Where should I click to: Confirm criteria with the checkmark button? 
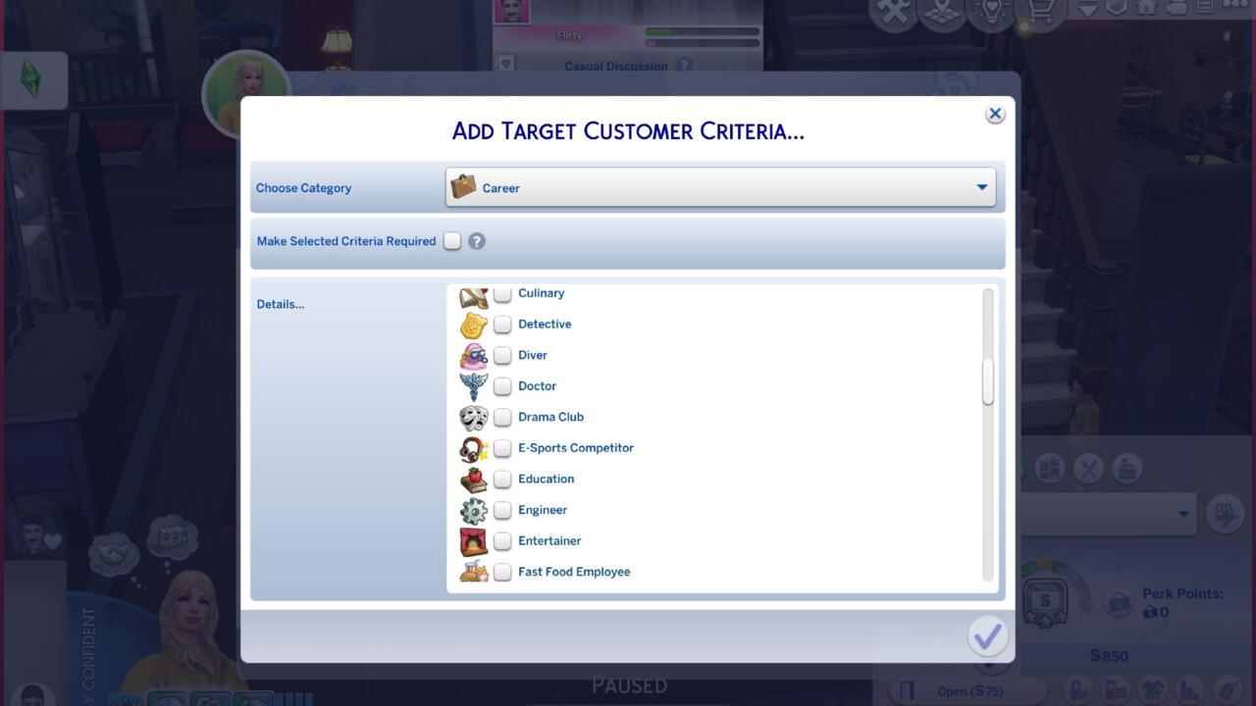tap(988, 635)
